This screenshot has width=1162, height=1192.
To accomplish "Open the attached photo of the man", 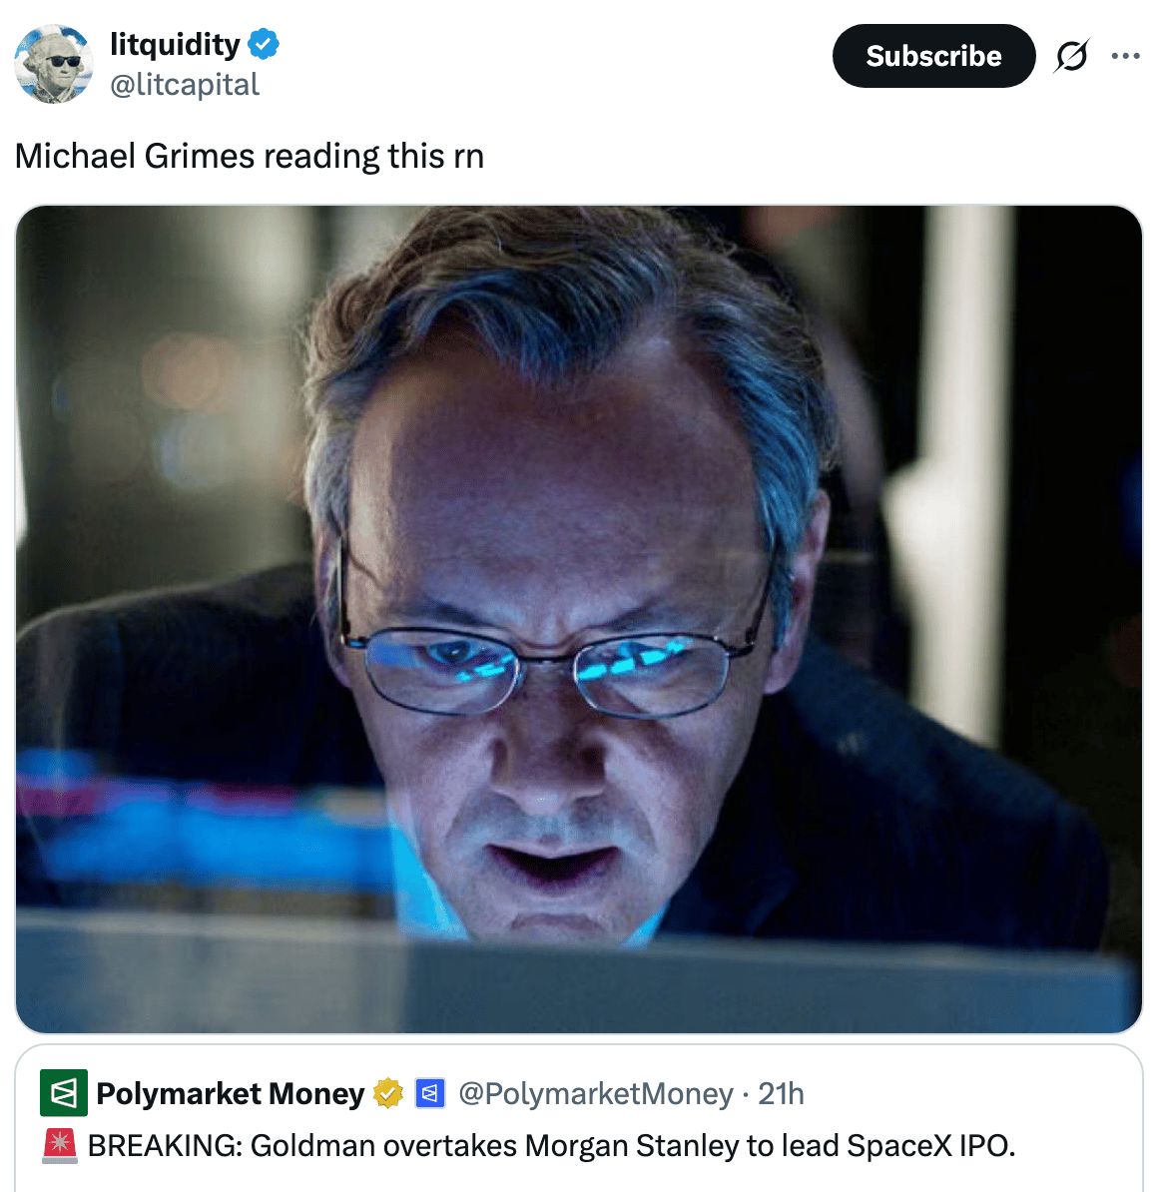I will click(x=579, y=619).
